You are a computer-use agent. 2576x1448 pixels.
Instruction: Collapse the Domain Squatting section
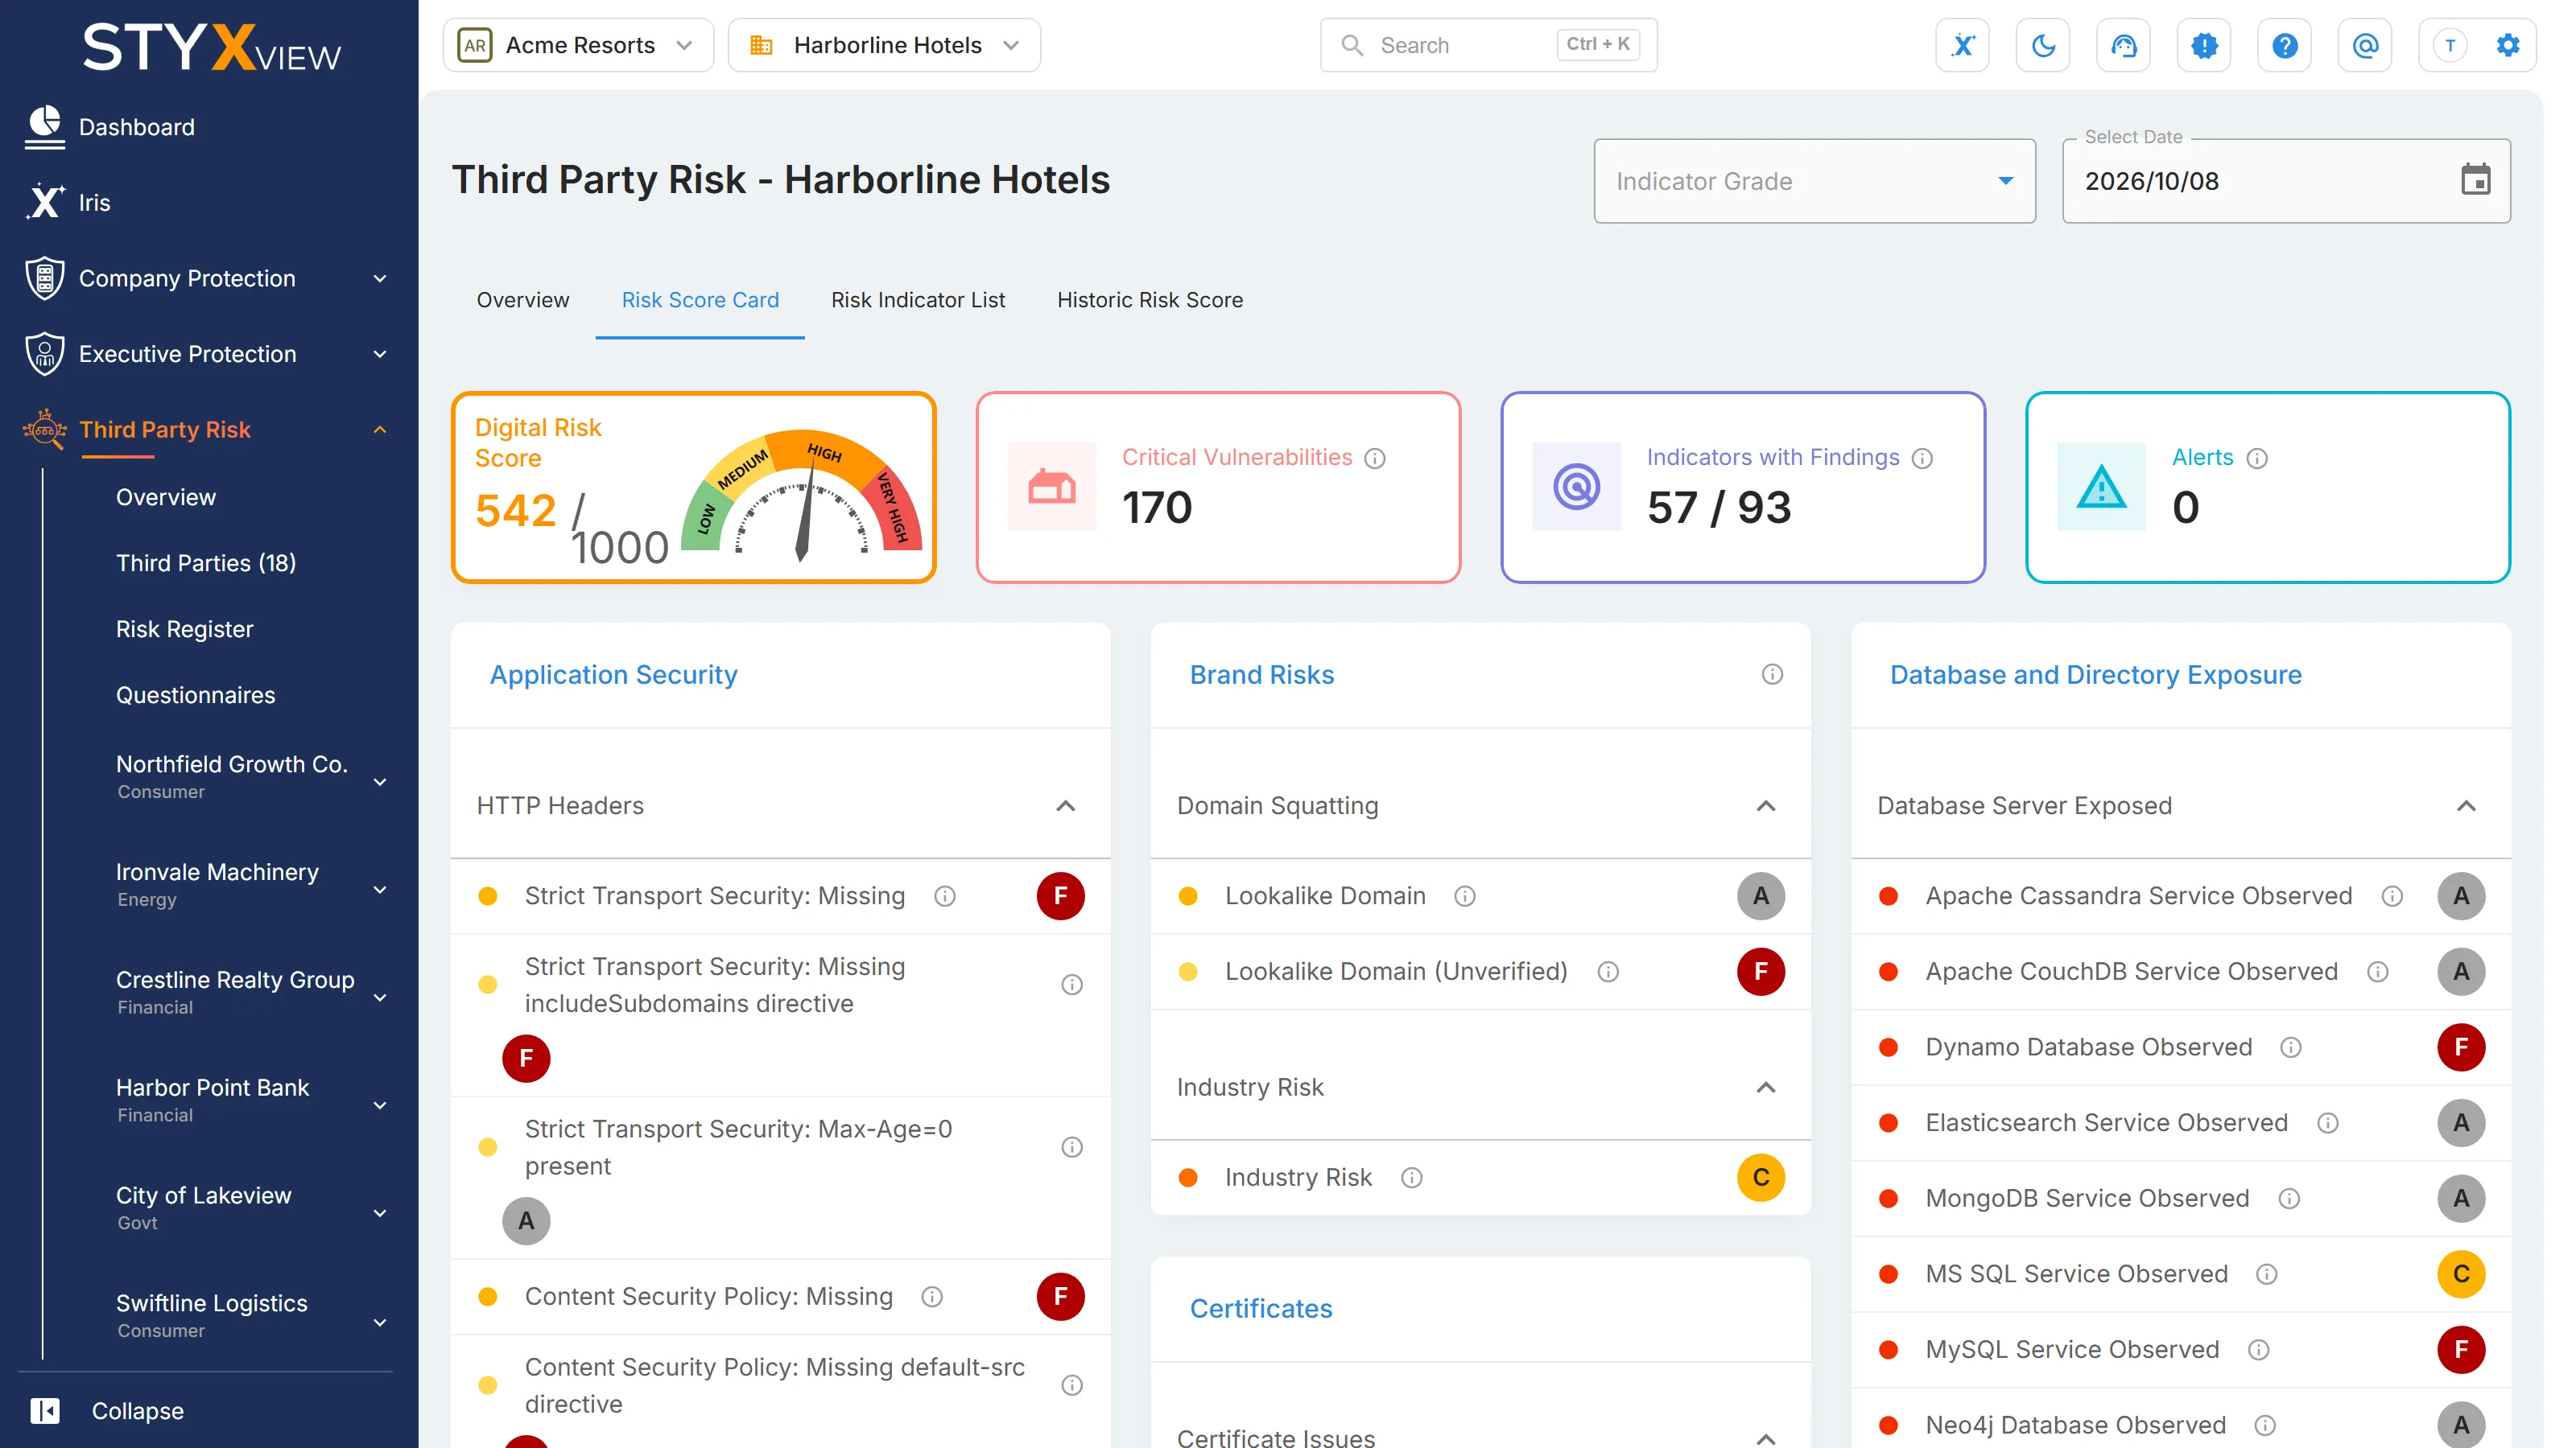click(1766, 805)
